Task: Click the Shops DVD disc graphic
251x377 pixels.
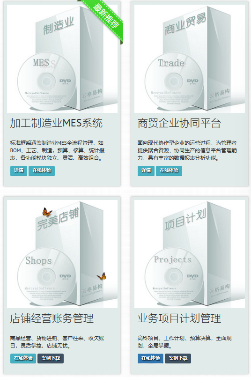Action: [47, 276]
